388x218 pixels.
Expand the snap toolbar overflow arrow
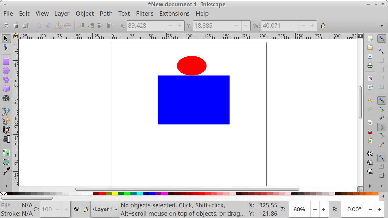tap(382, 186)
